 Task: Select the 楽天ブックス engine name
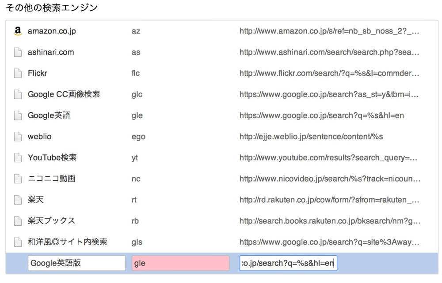[51, 220]
